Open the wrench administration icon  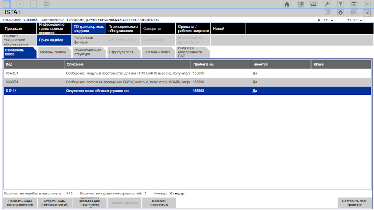327,4
